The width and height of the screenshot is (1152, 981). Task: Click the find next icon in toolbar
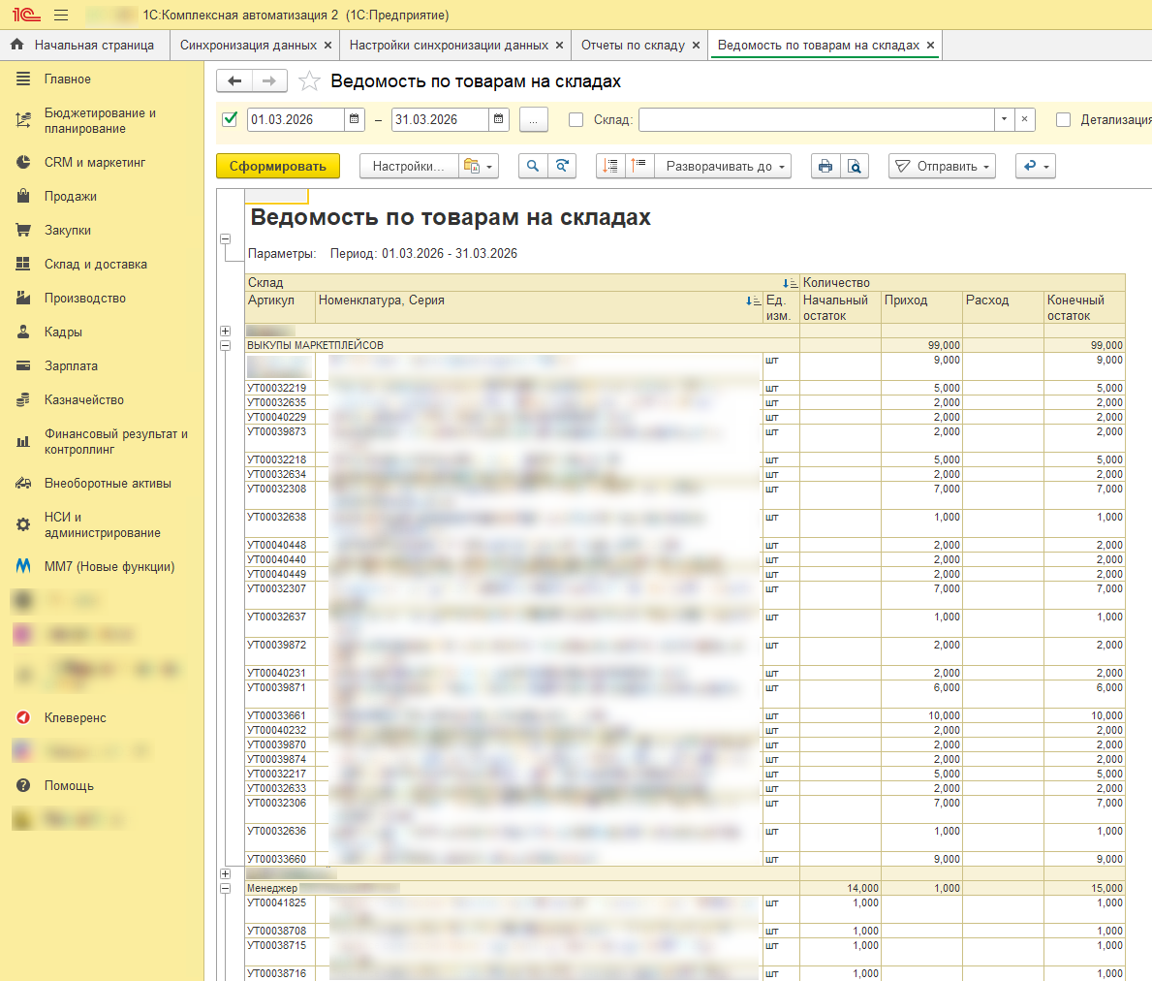click(562, 166)
